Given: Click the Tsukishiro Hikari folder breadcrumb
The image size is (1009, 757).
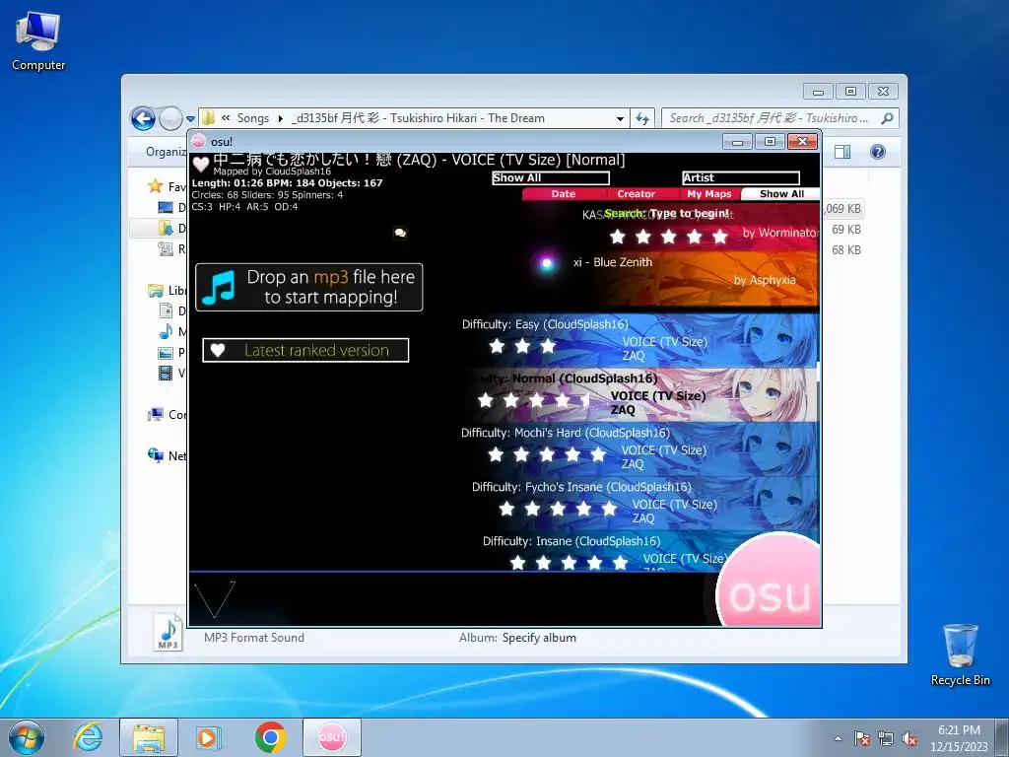Looking at the screenshot, I should pos(418,118).
